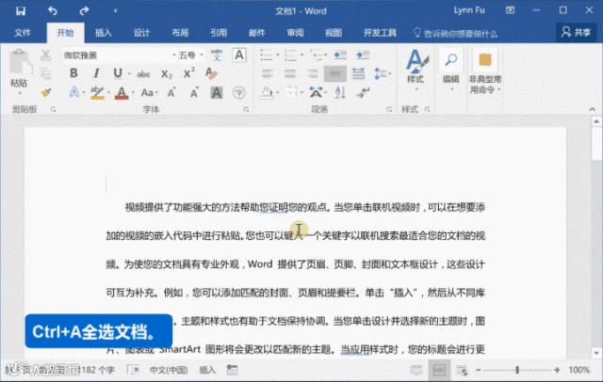
Task: Click the 共享 share button
Action: pyautogui.click(x=576, y=32)
